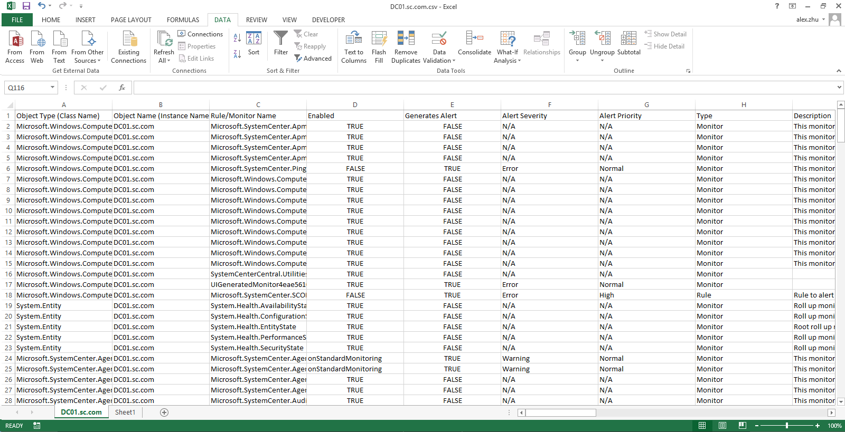Undo the last action

click(x=42, y=6)
